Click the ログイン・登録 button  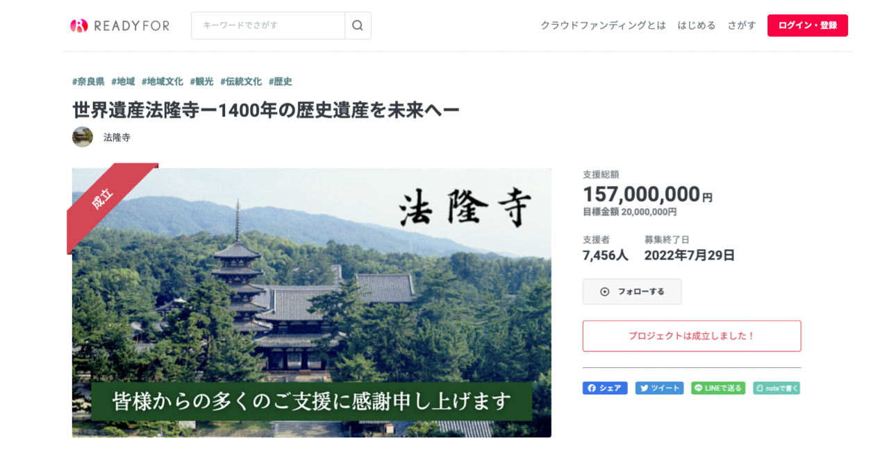pyautogui.click(x=808, y=26)
